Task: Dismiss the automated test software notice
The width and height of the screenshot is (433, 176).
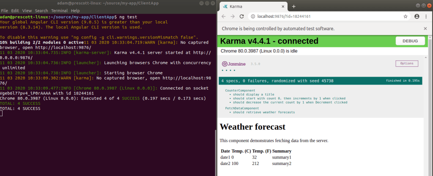Action: coord(425,29)
